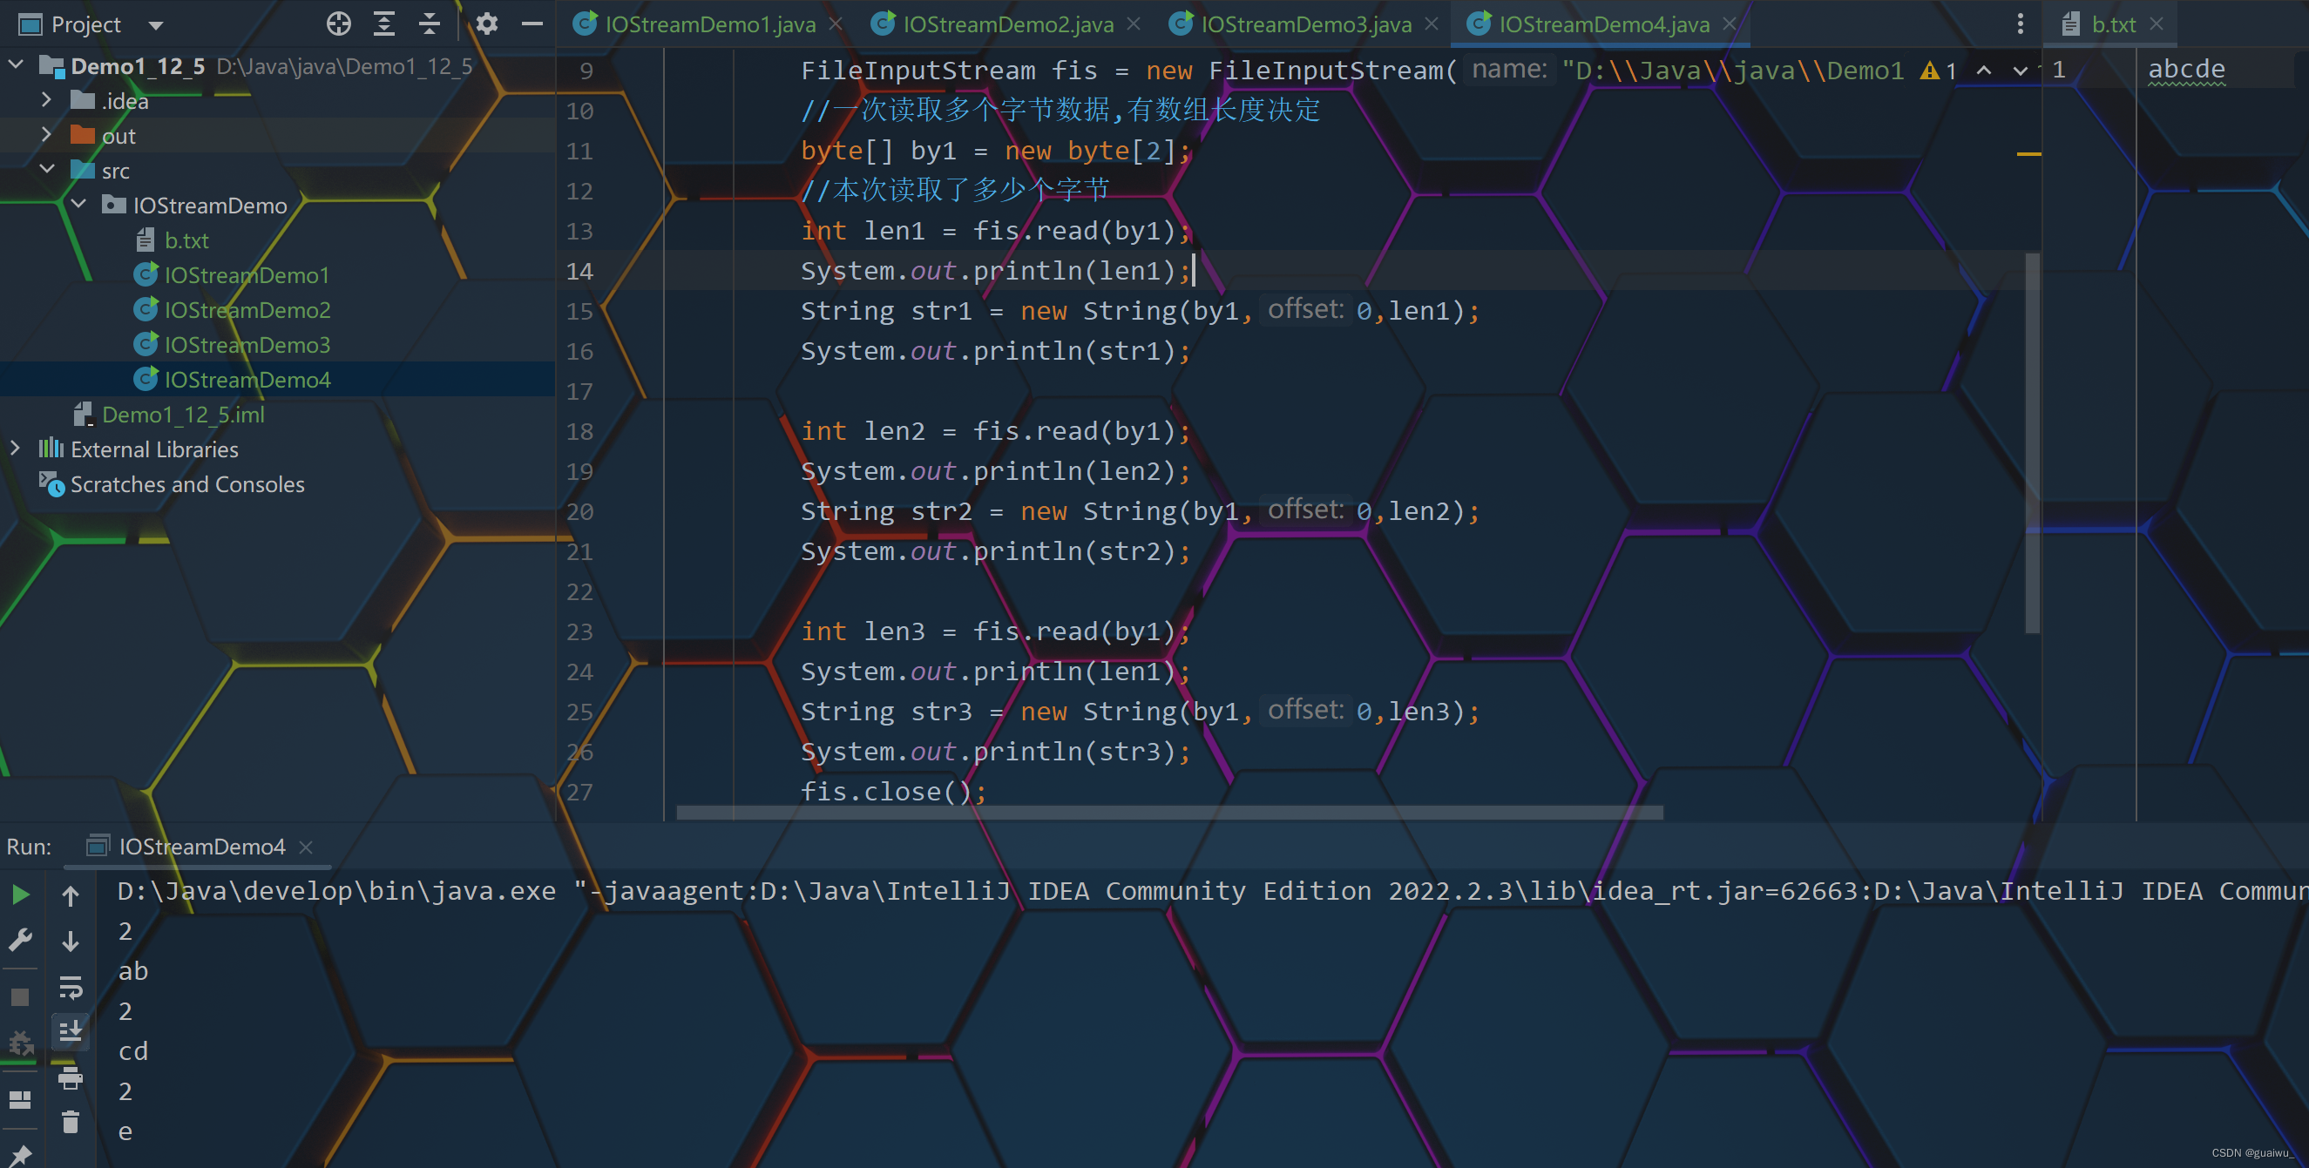Click the editor horizontal scrollbar

[x=1168, y=812]
